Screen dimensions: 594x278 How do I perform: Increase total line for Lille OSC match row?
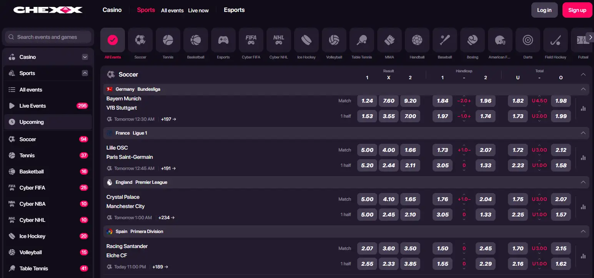pos(539,145)
